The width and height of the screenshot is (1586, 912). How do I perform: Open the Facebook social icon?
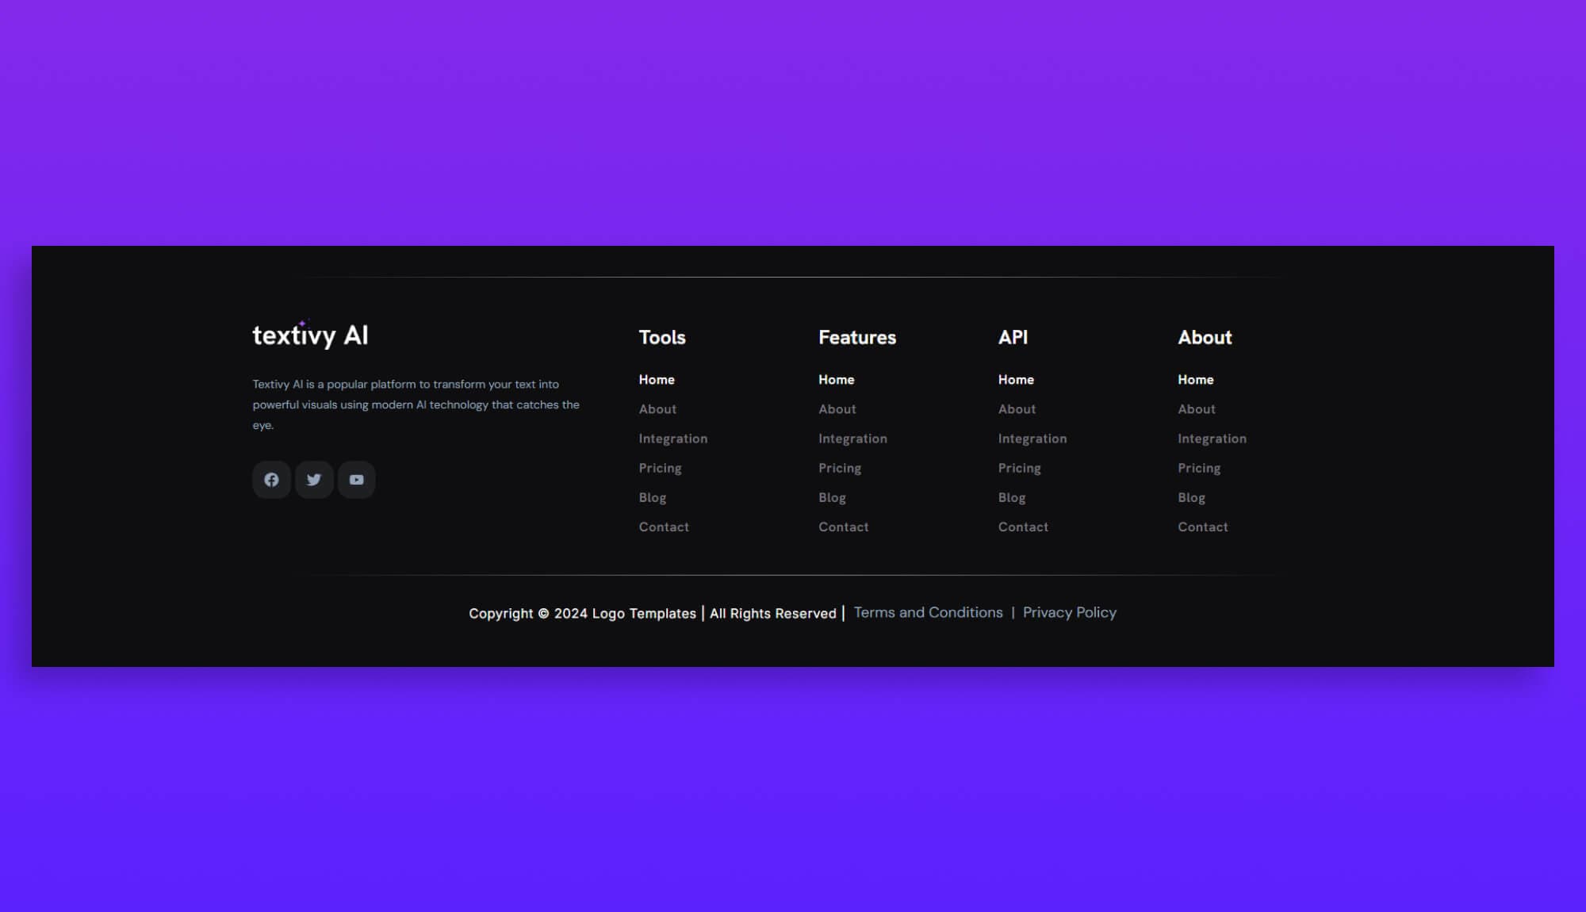(271, 479)
